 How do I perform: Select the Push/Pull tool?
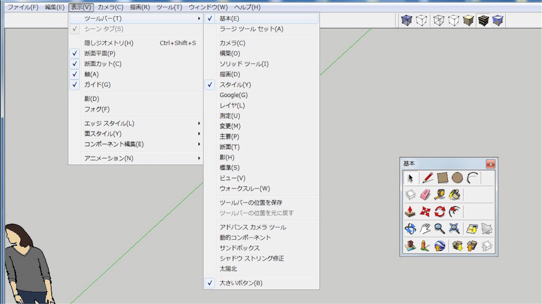(x=409, y=211)
